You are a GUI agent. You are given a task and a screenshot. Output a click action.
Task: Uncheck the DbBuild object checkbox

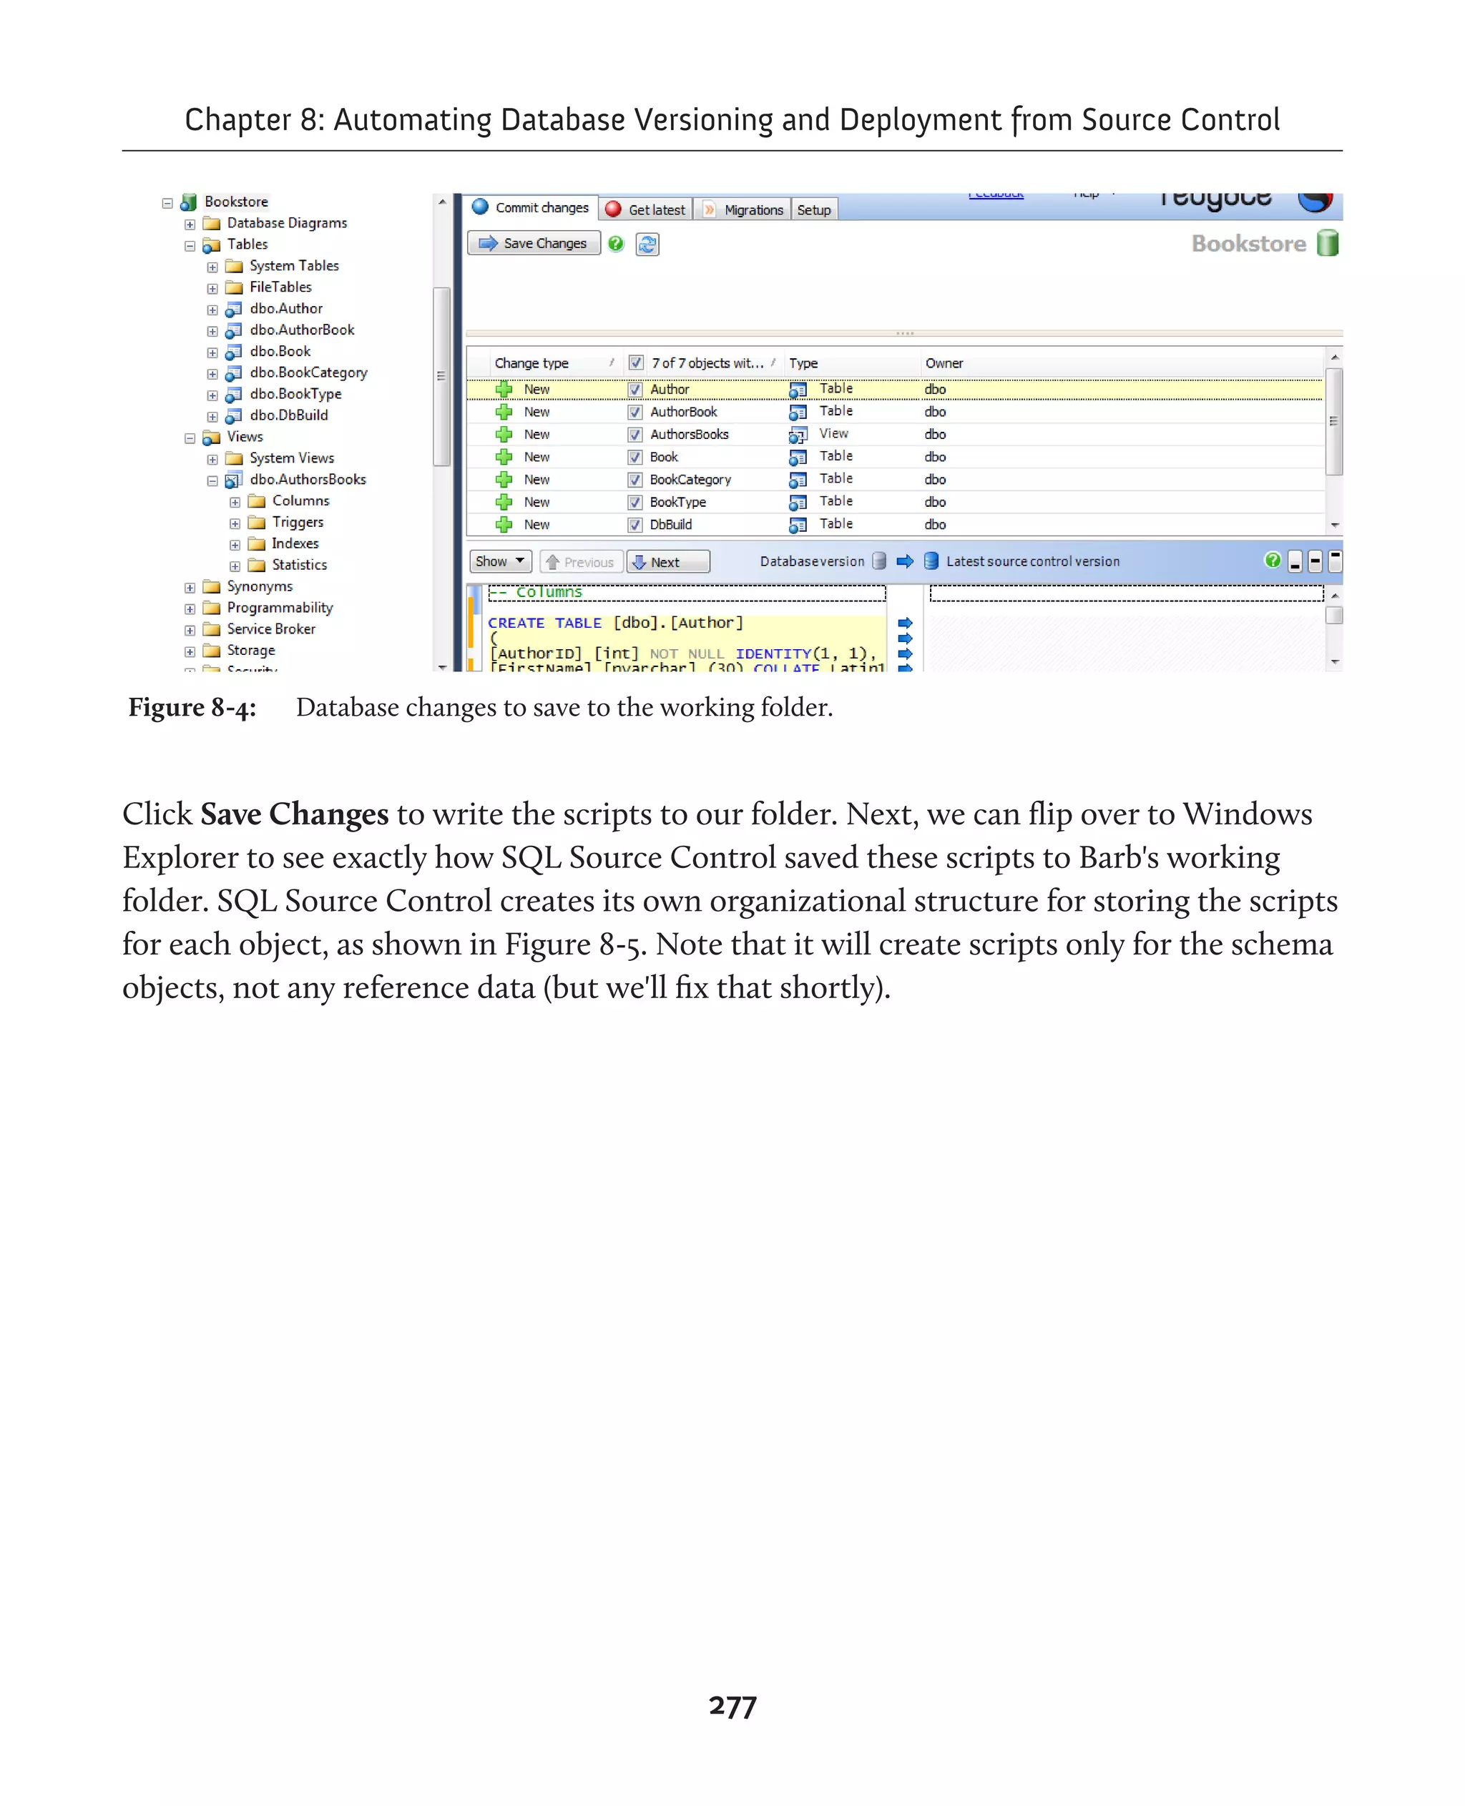coord(634,525)
